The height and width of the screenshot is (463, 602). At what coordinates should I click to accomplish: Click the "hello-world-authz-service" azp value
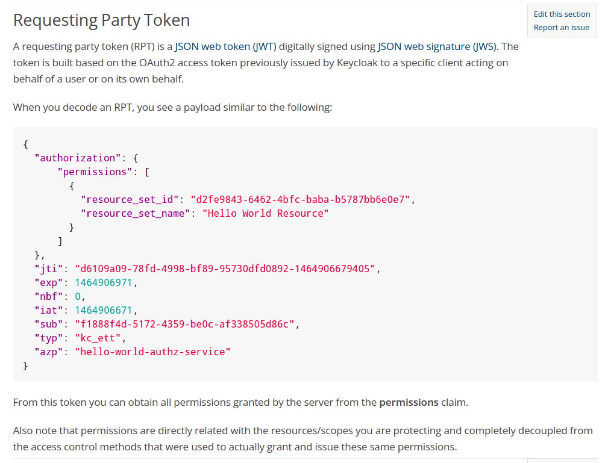click(152, 352)
